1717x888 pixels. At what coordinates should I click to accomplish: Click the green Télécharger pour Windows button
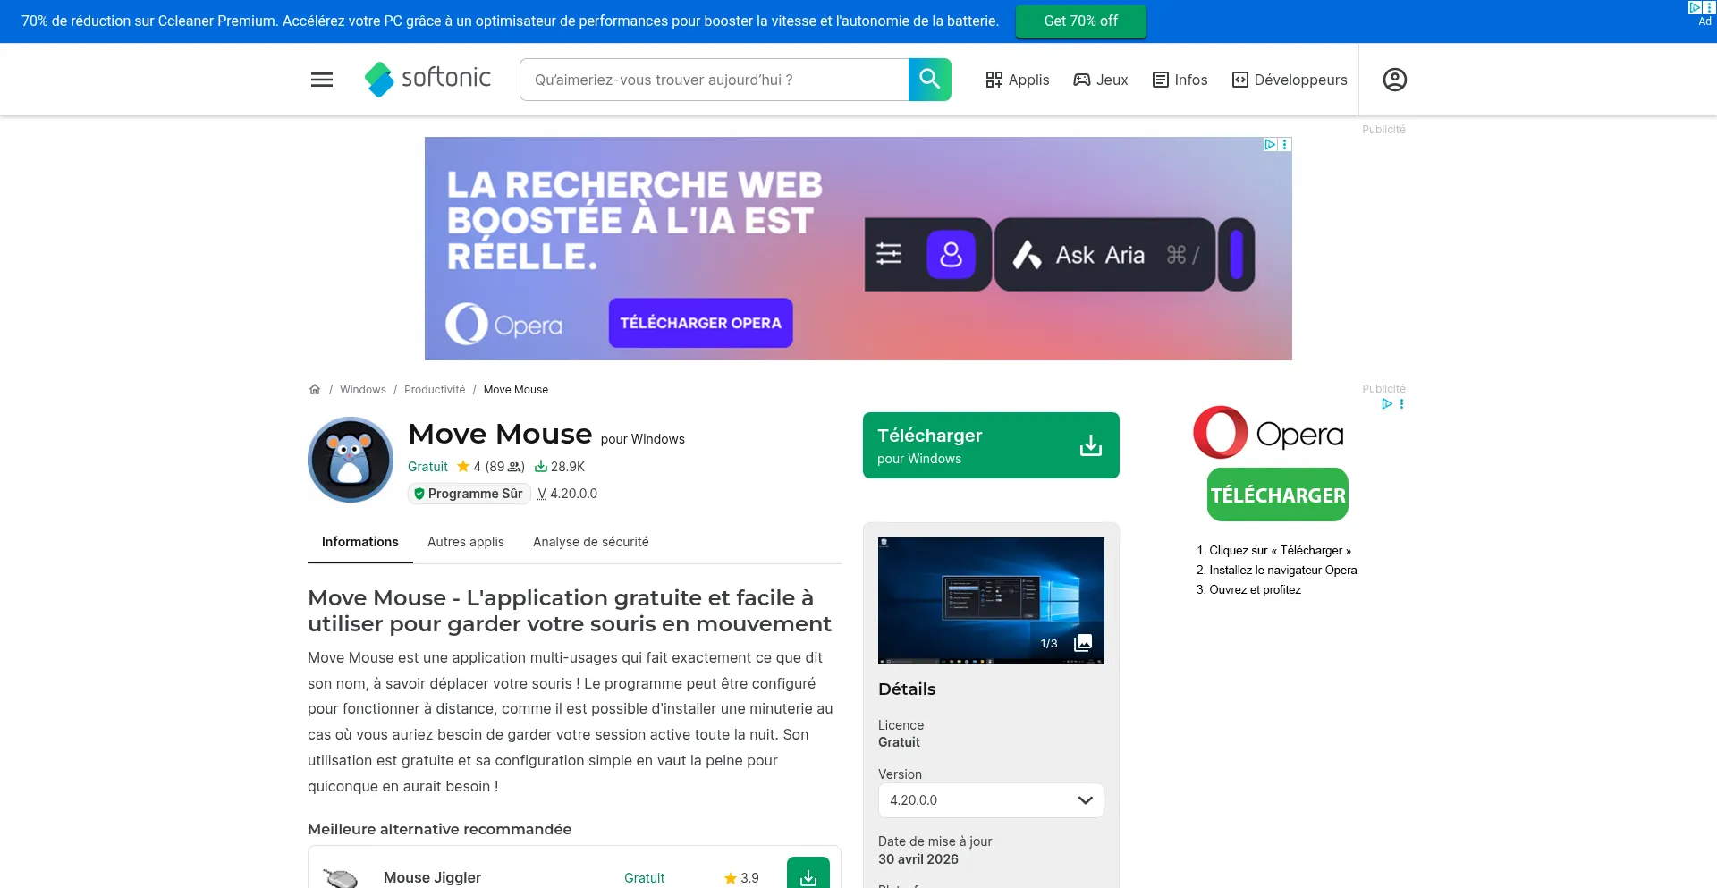[x=991, y=445]
